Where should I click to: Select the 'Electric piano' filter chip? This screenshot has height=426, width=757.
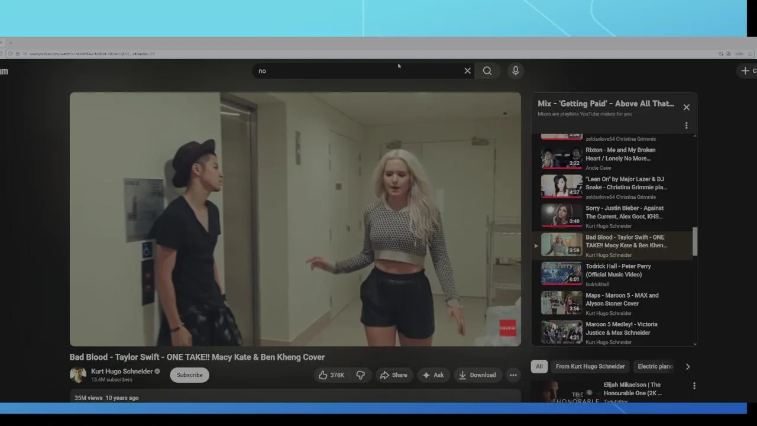655,367
